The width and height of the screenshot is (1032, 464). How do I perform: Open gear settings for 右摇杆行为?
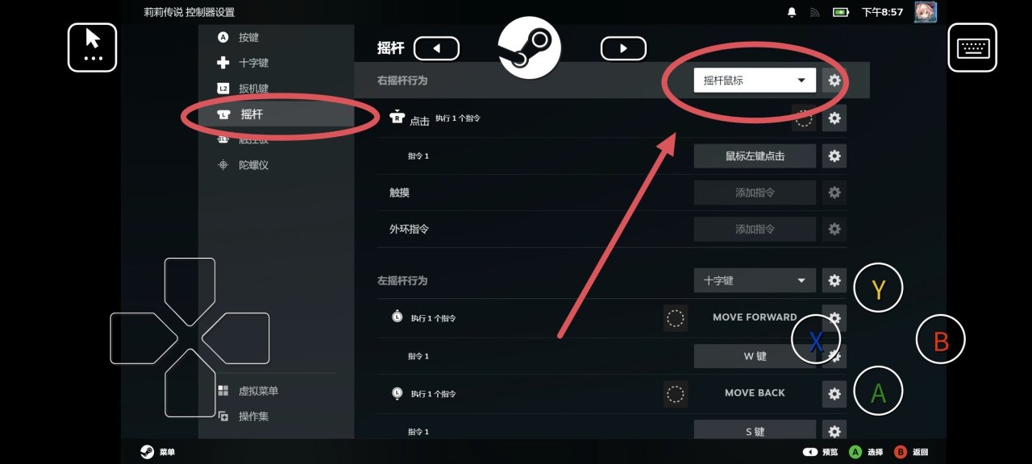tap(834, 81)
